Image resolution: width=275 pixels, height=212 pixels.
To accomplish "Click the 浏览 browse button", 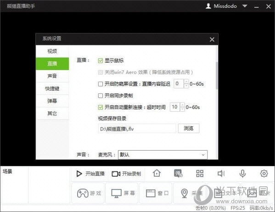I will (189, 128).
